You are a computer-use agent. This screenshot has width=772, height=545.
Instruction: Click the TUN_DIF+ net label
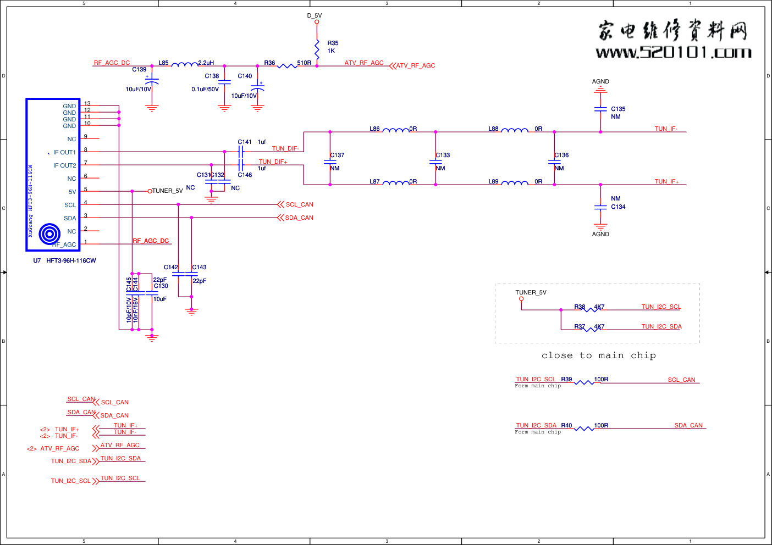click(273, 162)
